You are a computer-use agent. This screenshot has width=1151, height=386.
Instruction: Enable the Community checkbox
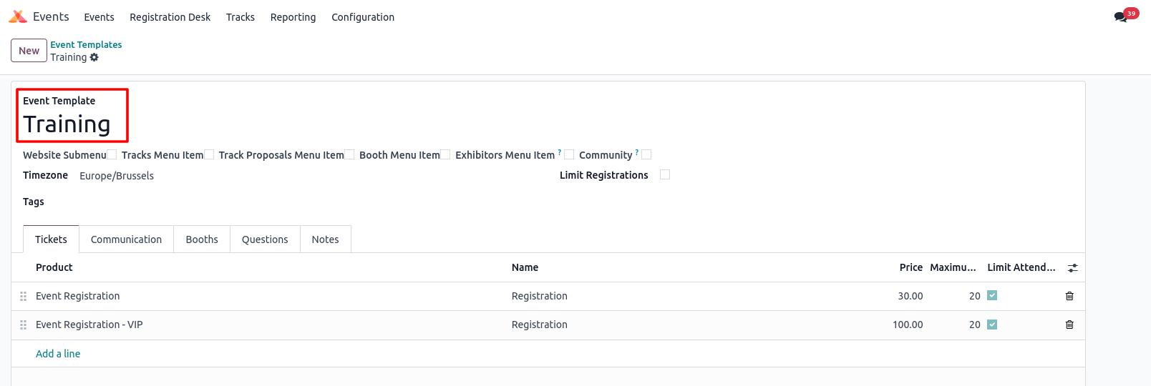(x=646, y=154)
